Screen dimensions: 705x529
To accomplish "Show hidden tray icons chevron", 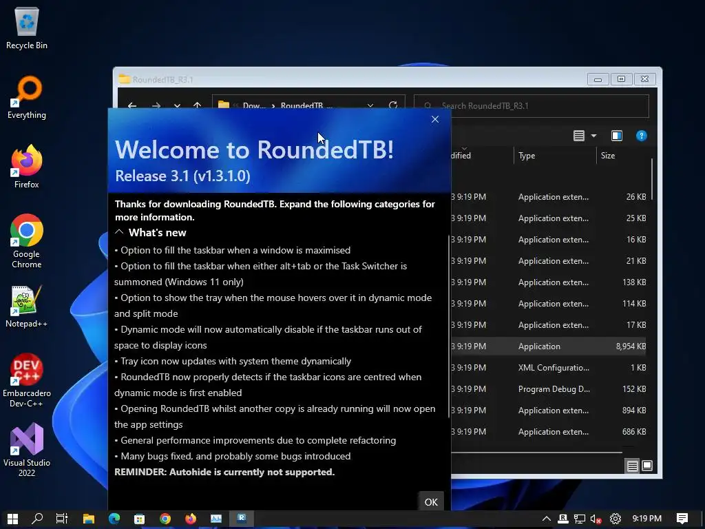I will click(546, 519).
